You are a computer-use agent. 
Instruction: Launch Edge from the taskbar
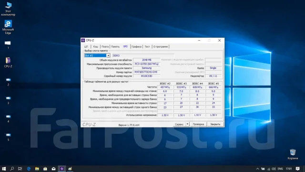tap(29, 169)
